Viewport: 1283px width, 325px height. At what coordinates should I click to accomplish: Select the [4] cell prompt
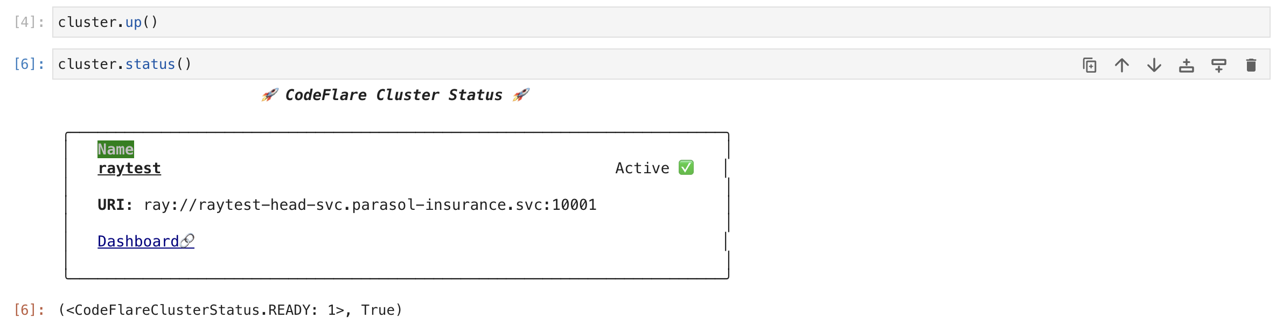(29, 22)
